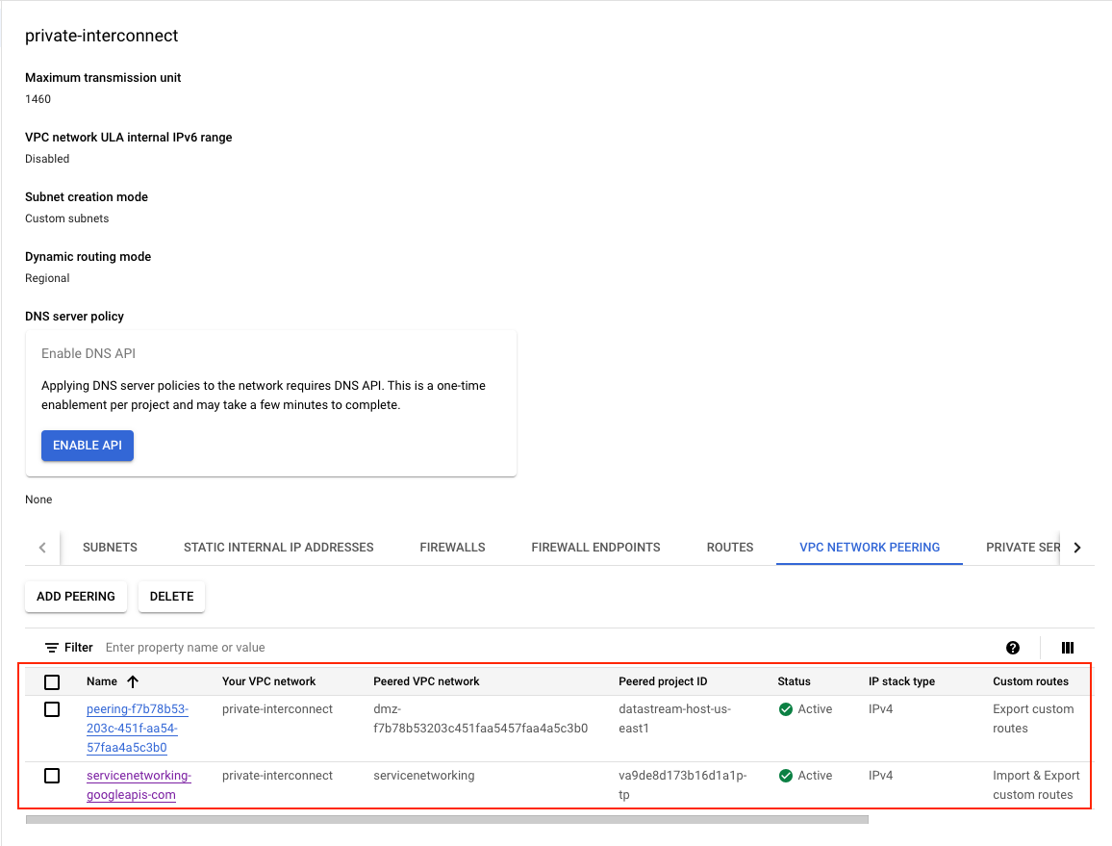Click the Name column sort arrow

pyautogui.click(x=133, y=681)
